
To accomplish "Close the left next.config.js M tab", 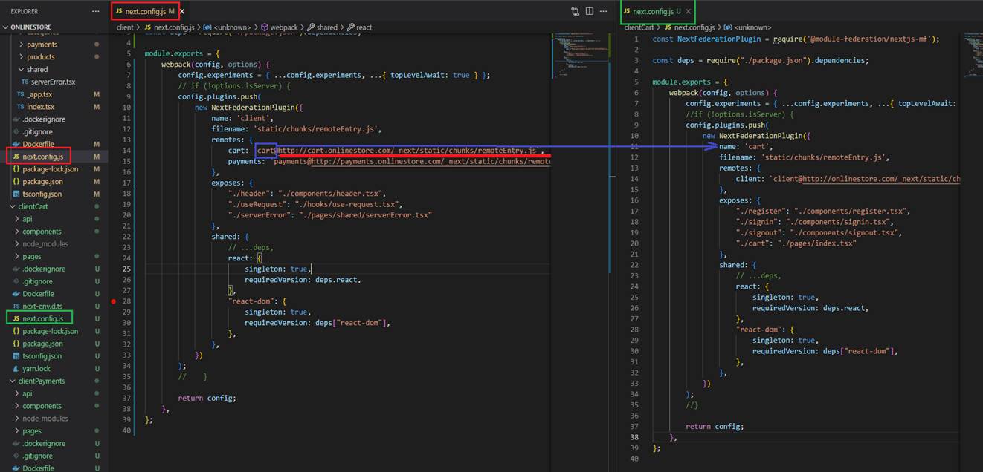I will (x=183, y=12).
